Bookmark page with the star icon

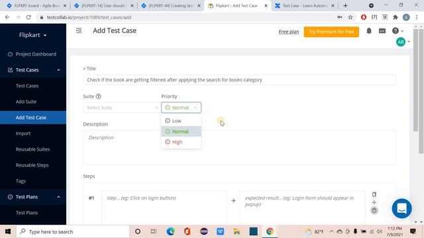[x=350, y=17]
